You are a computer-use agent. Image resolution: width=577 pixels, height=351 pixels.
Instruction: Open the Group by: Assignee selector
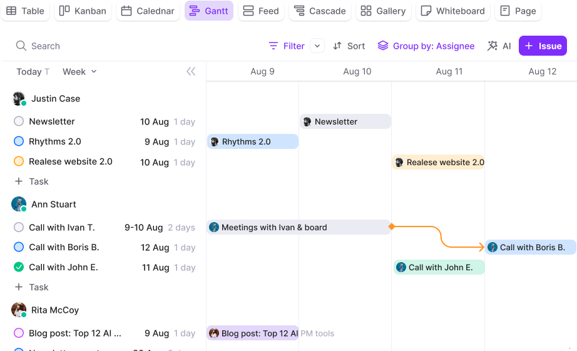pos(426,46)
